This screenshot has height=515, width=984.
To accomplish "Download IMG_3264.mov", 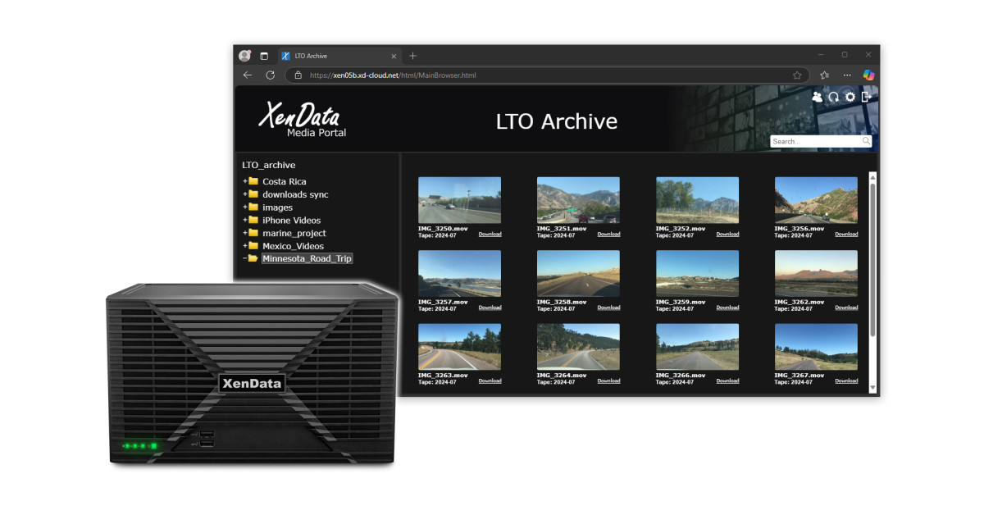I will click(x=608, y=381).
